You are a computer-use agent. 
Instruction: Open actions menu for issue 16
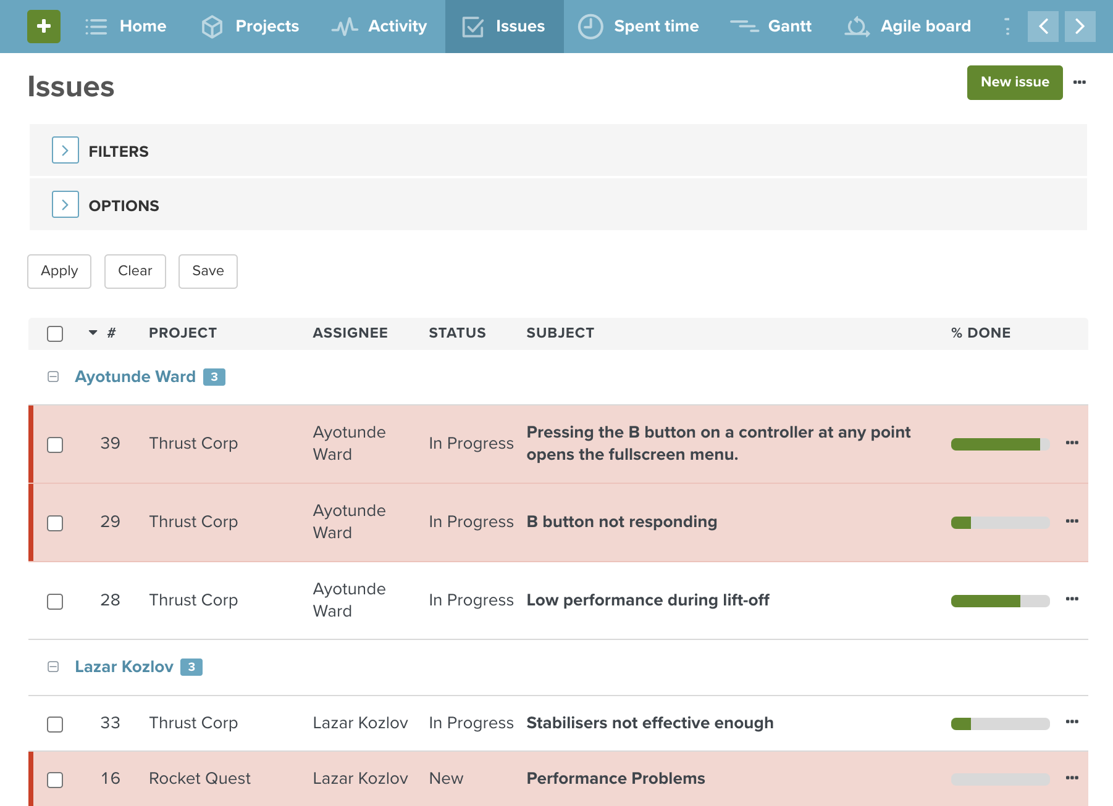(x=1072, y=778)
